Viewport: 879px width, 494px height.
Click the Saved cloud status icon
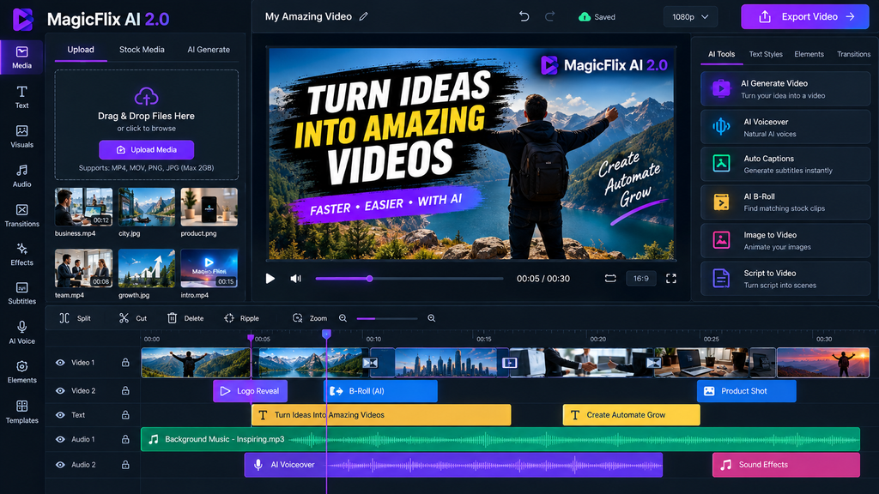pos(584,17)
